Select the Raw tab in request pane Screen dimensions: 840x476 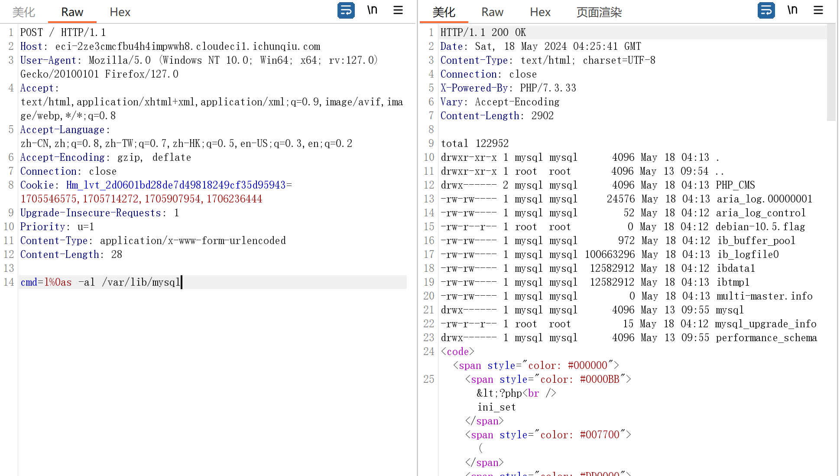coord(72,12)
